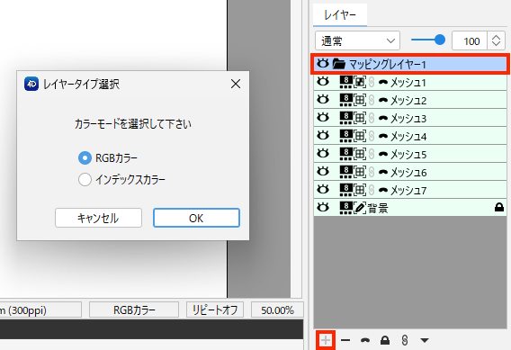Select the メッシュ6 layer name
The image size is (511, 350).
click(408, 172)
